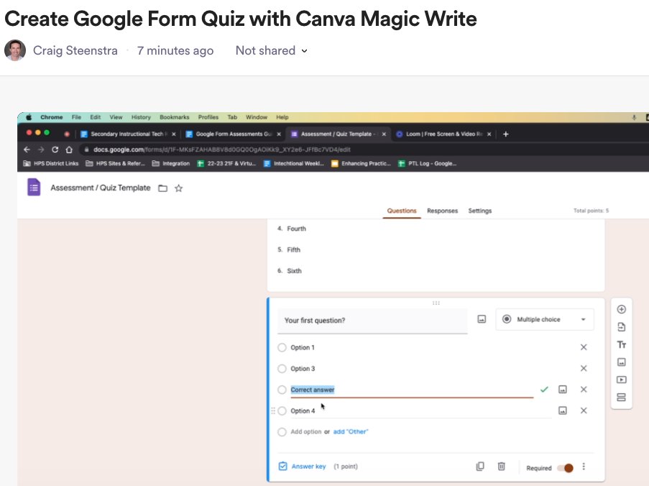Open the Chrome File menu
Image resolution: width=649 pixels, height=486 pixels.
[x=76, y=117]
